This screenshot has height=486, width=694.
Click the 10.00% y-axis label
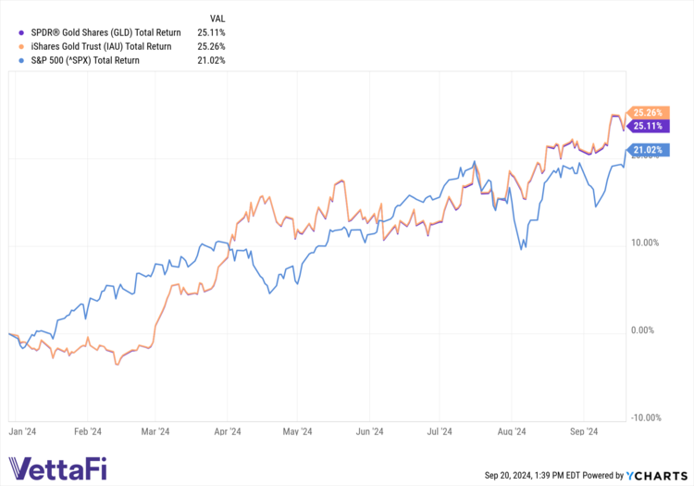[644, 243]
